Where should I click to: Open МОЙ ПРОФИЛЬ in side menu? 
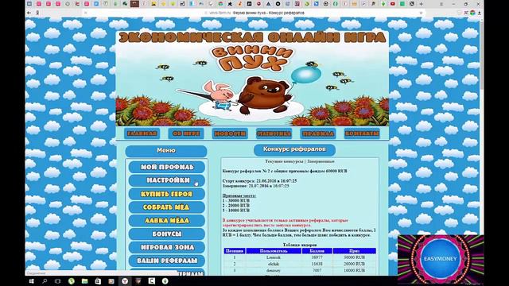167,167
